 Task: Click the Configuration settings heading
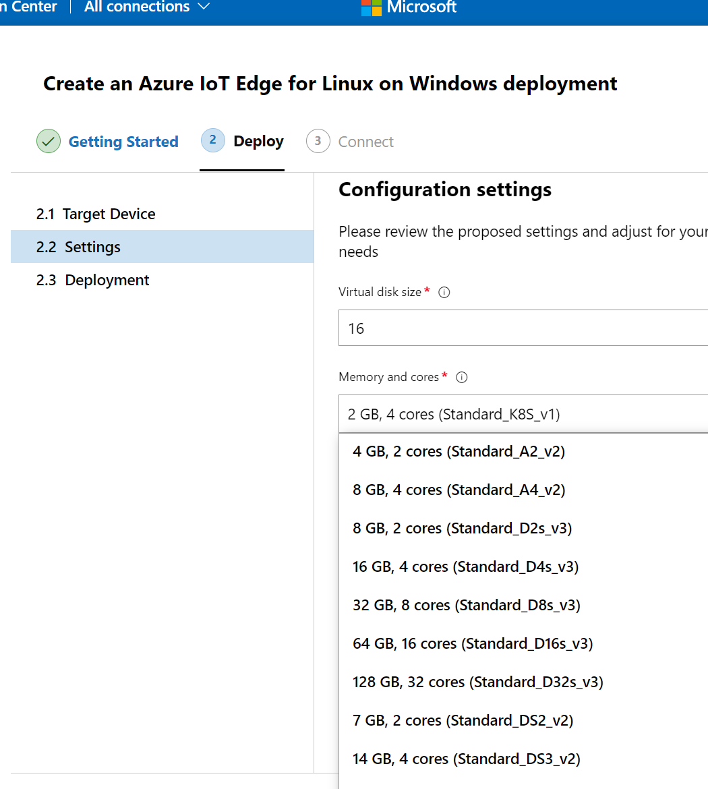445,189
